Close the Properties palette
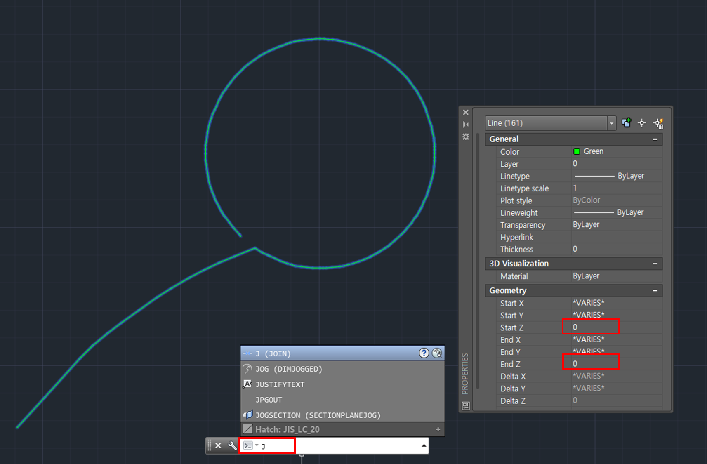The width and height of the screenshot is (707, 464). (x=466, y=112)
